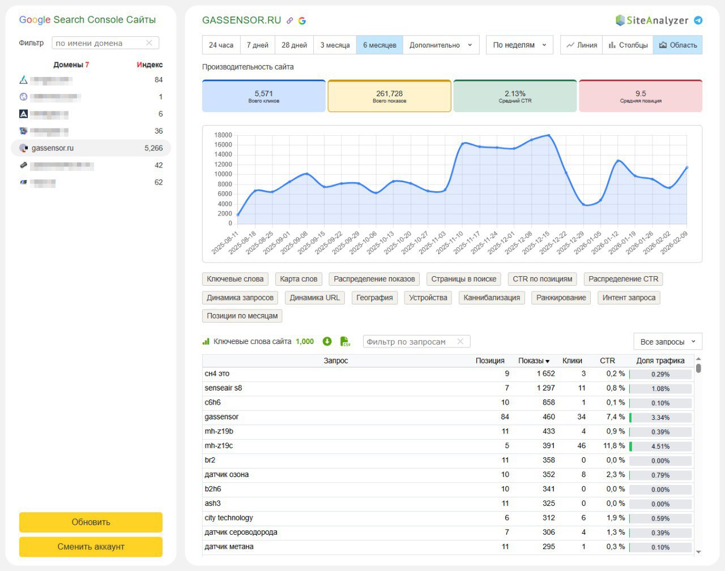Switch the chart to Столбцы style
The width and height of the screenshot is (725, 571).
(628, 45)
